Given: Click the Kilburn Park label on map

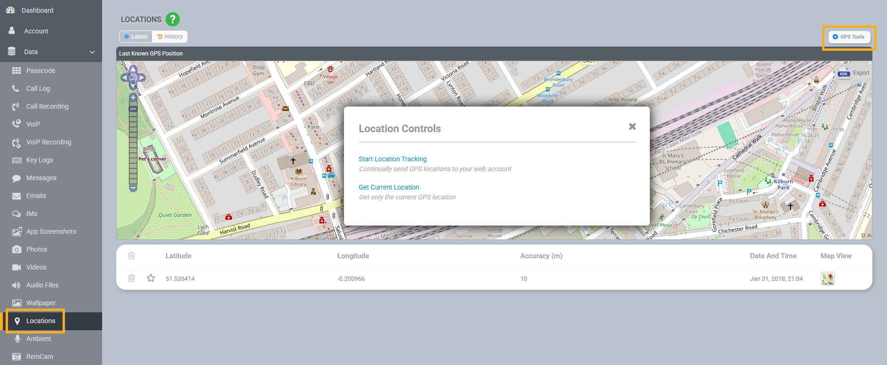Looking at the screenshot, I should point(783,184).
